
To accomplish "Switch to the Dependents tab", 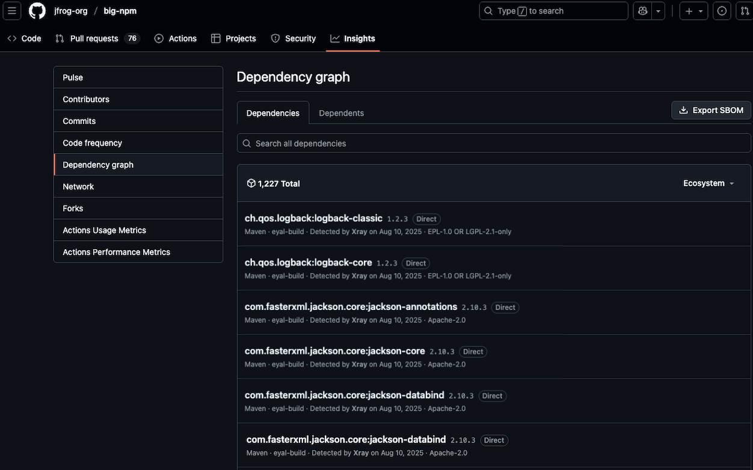I will (x=341, y=113).
